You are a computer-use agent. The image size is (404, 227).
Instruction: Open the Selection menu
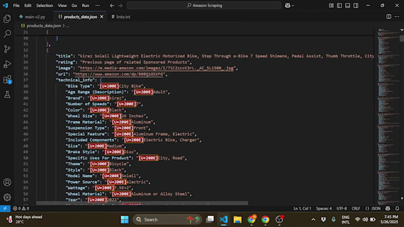pos(45,5)
